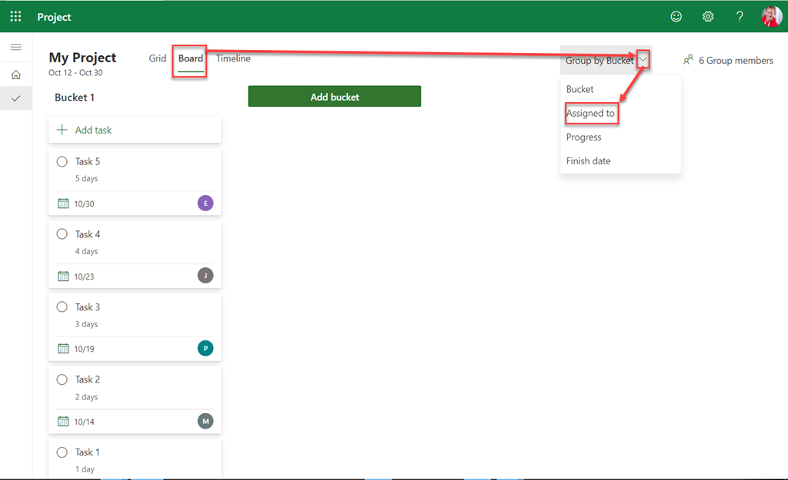Viewport: 788px width, 480px height.
Task: Switch to the Grid tab
Action: pos(157,58)
